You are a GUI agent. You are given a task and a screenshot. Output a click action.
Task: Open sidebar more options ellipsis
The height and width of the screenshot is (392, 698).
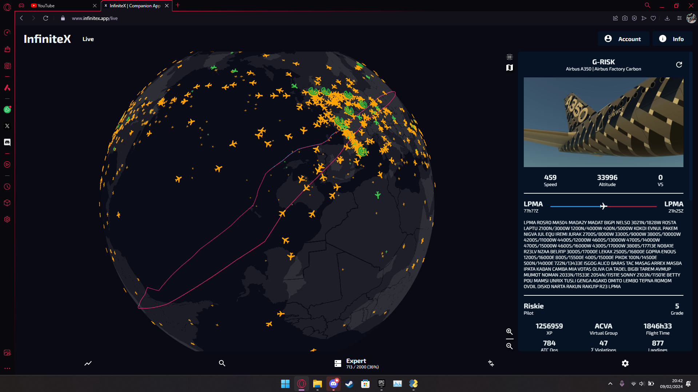(7, 368)
